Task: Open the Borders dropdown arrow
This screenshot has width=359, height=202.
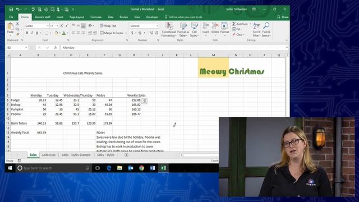Action: pyautogui.click(x=50, y=33)
